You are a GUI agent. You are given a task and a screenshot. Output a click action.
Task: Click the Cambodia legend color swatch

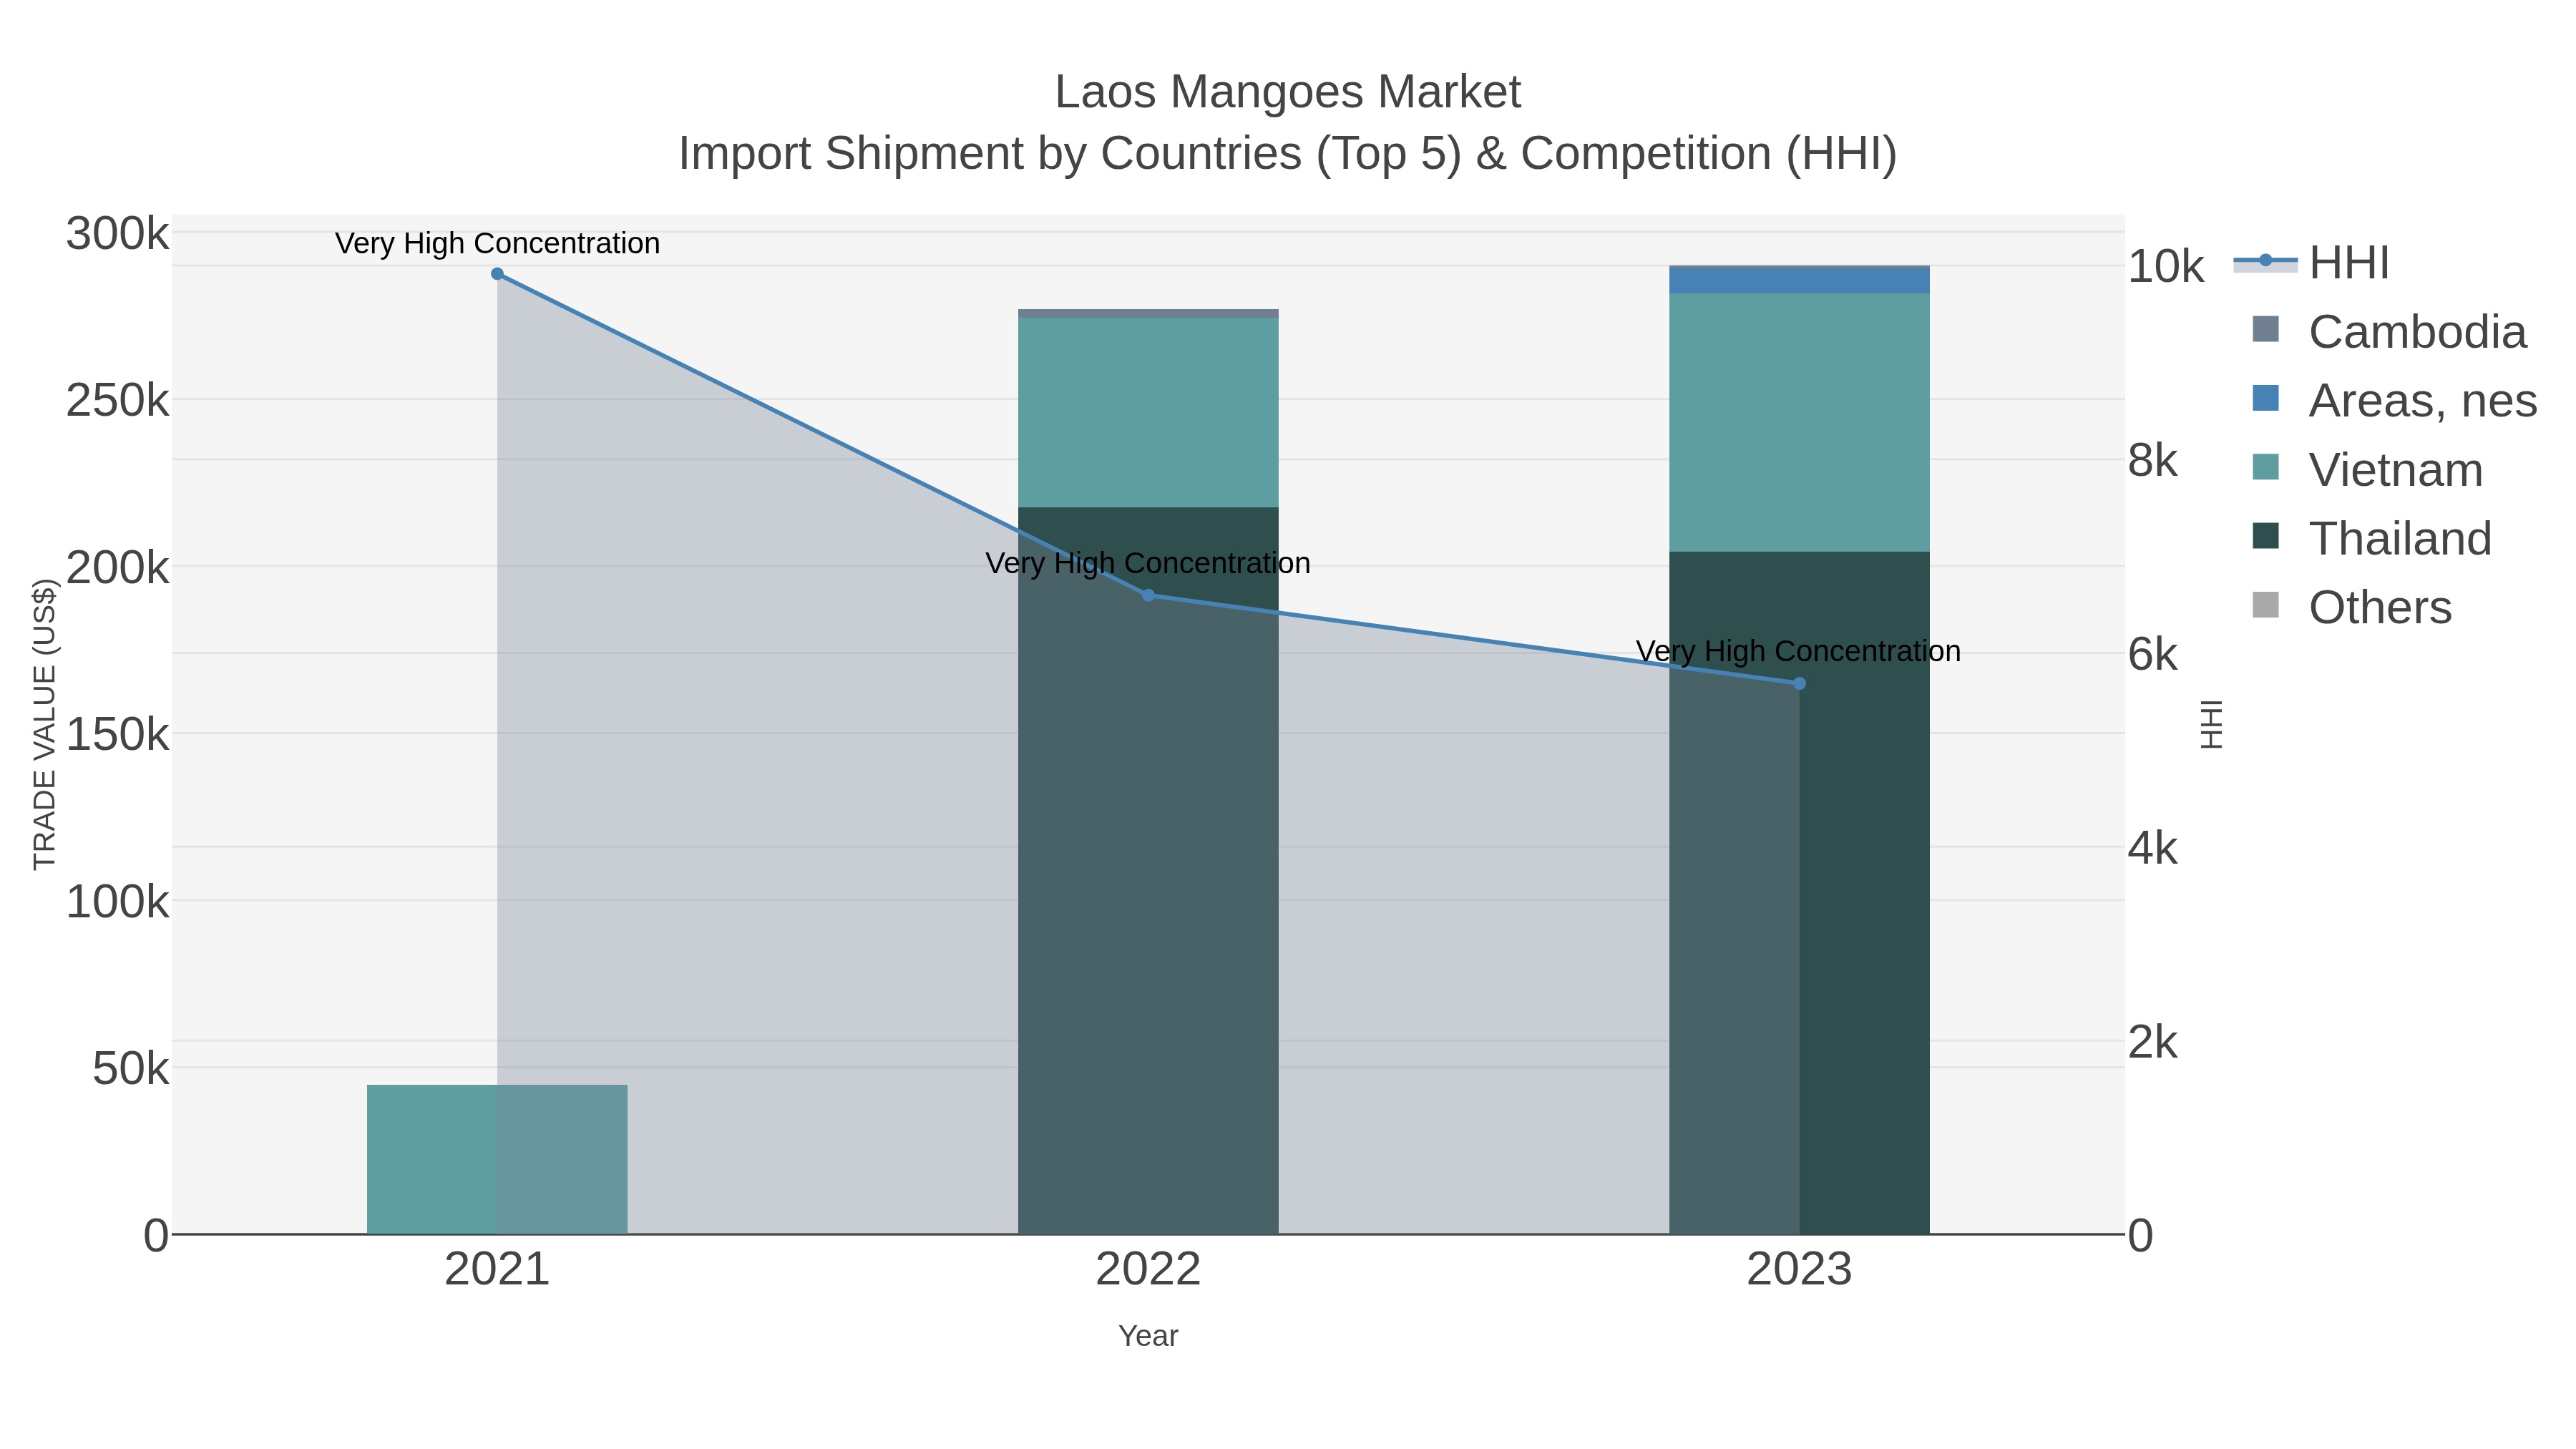coord(2266,329)
